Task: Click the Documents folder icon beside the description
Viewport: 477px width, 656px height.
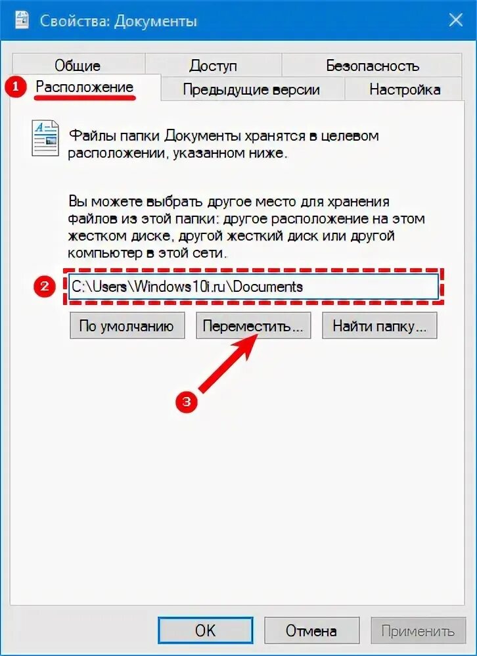Action: click(45, 138)
